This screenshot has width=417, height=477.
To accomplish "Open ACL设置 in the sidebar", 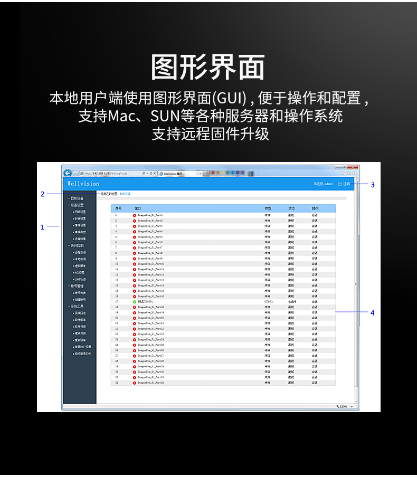I will click(80, 273).
